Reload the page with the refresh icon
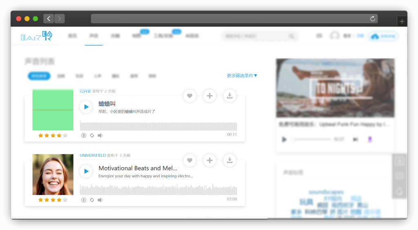This screenshot has height=230, width=418. click(x=373, y=19)
